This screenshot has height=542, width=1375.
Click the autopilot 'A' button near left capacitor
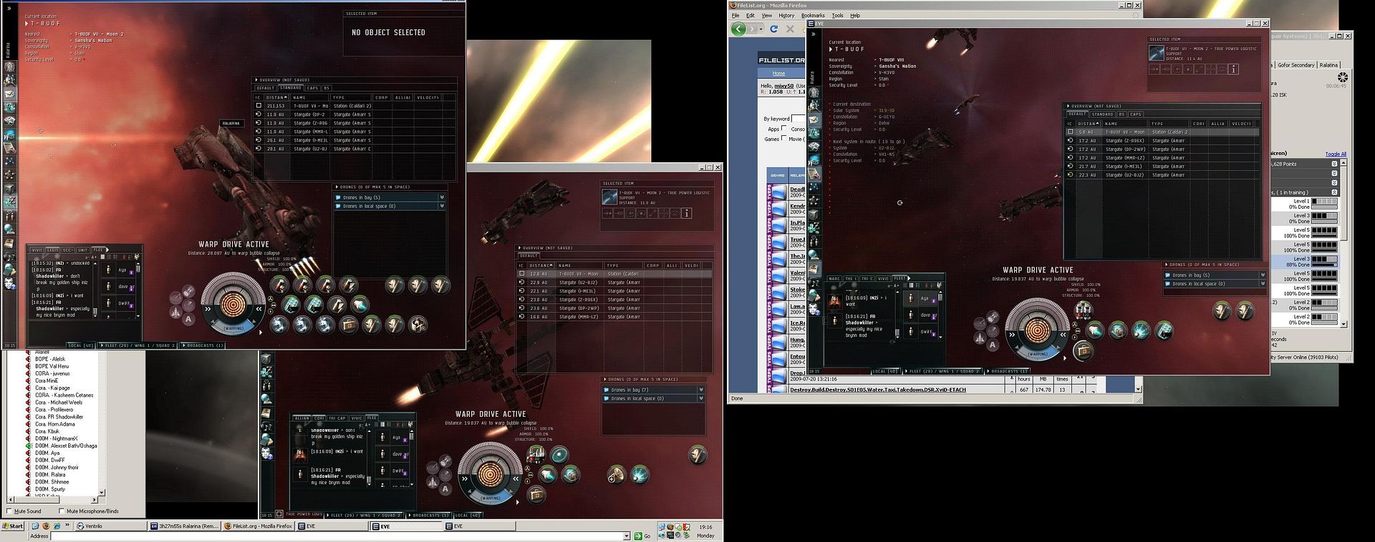tap(188, 319)
